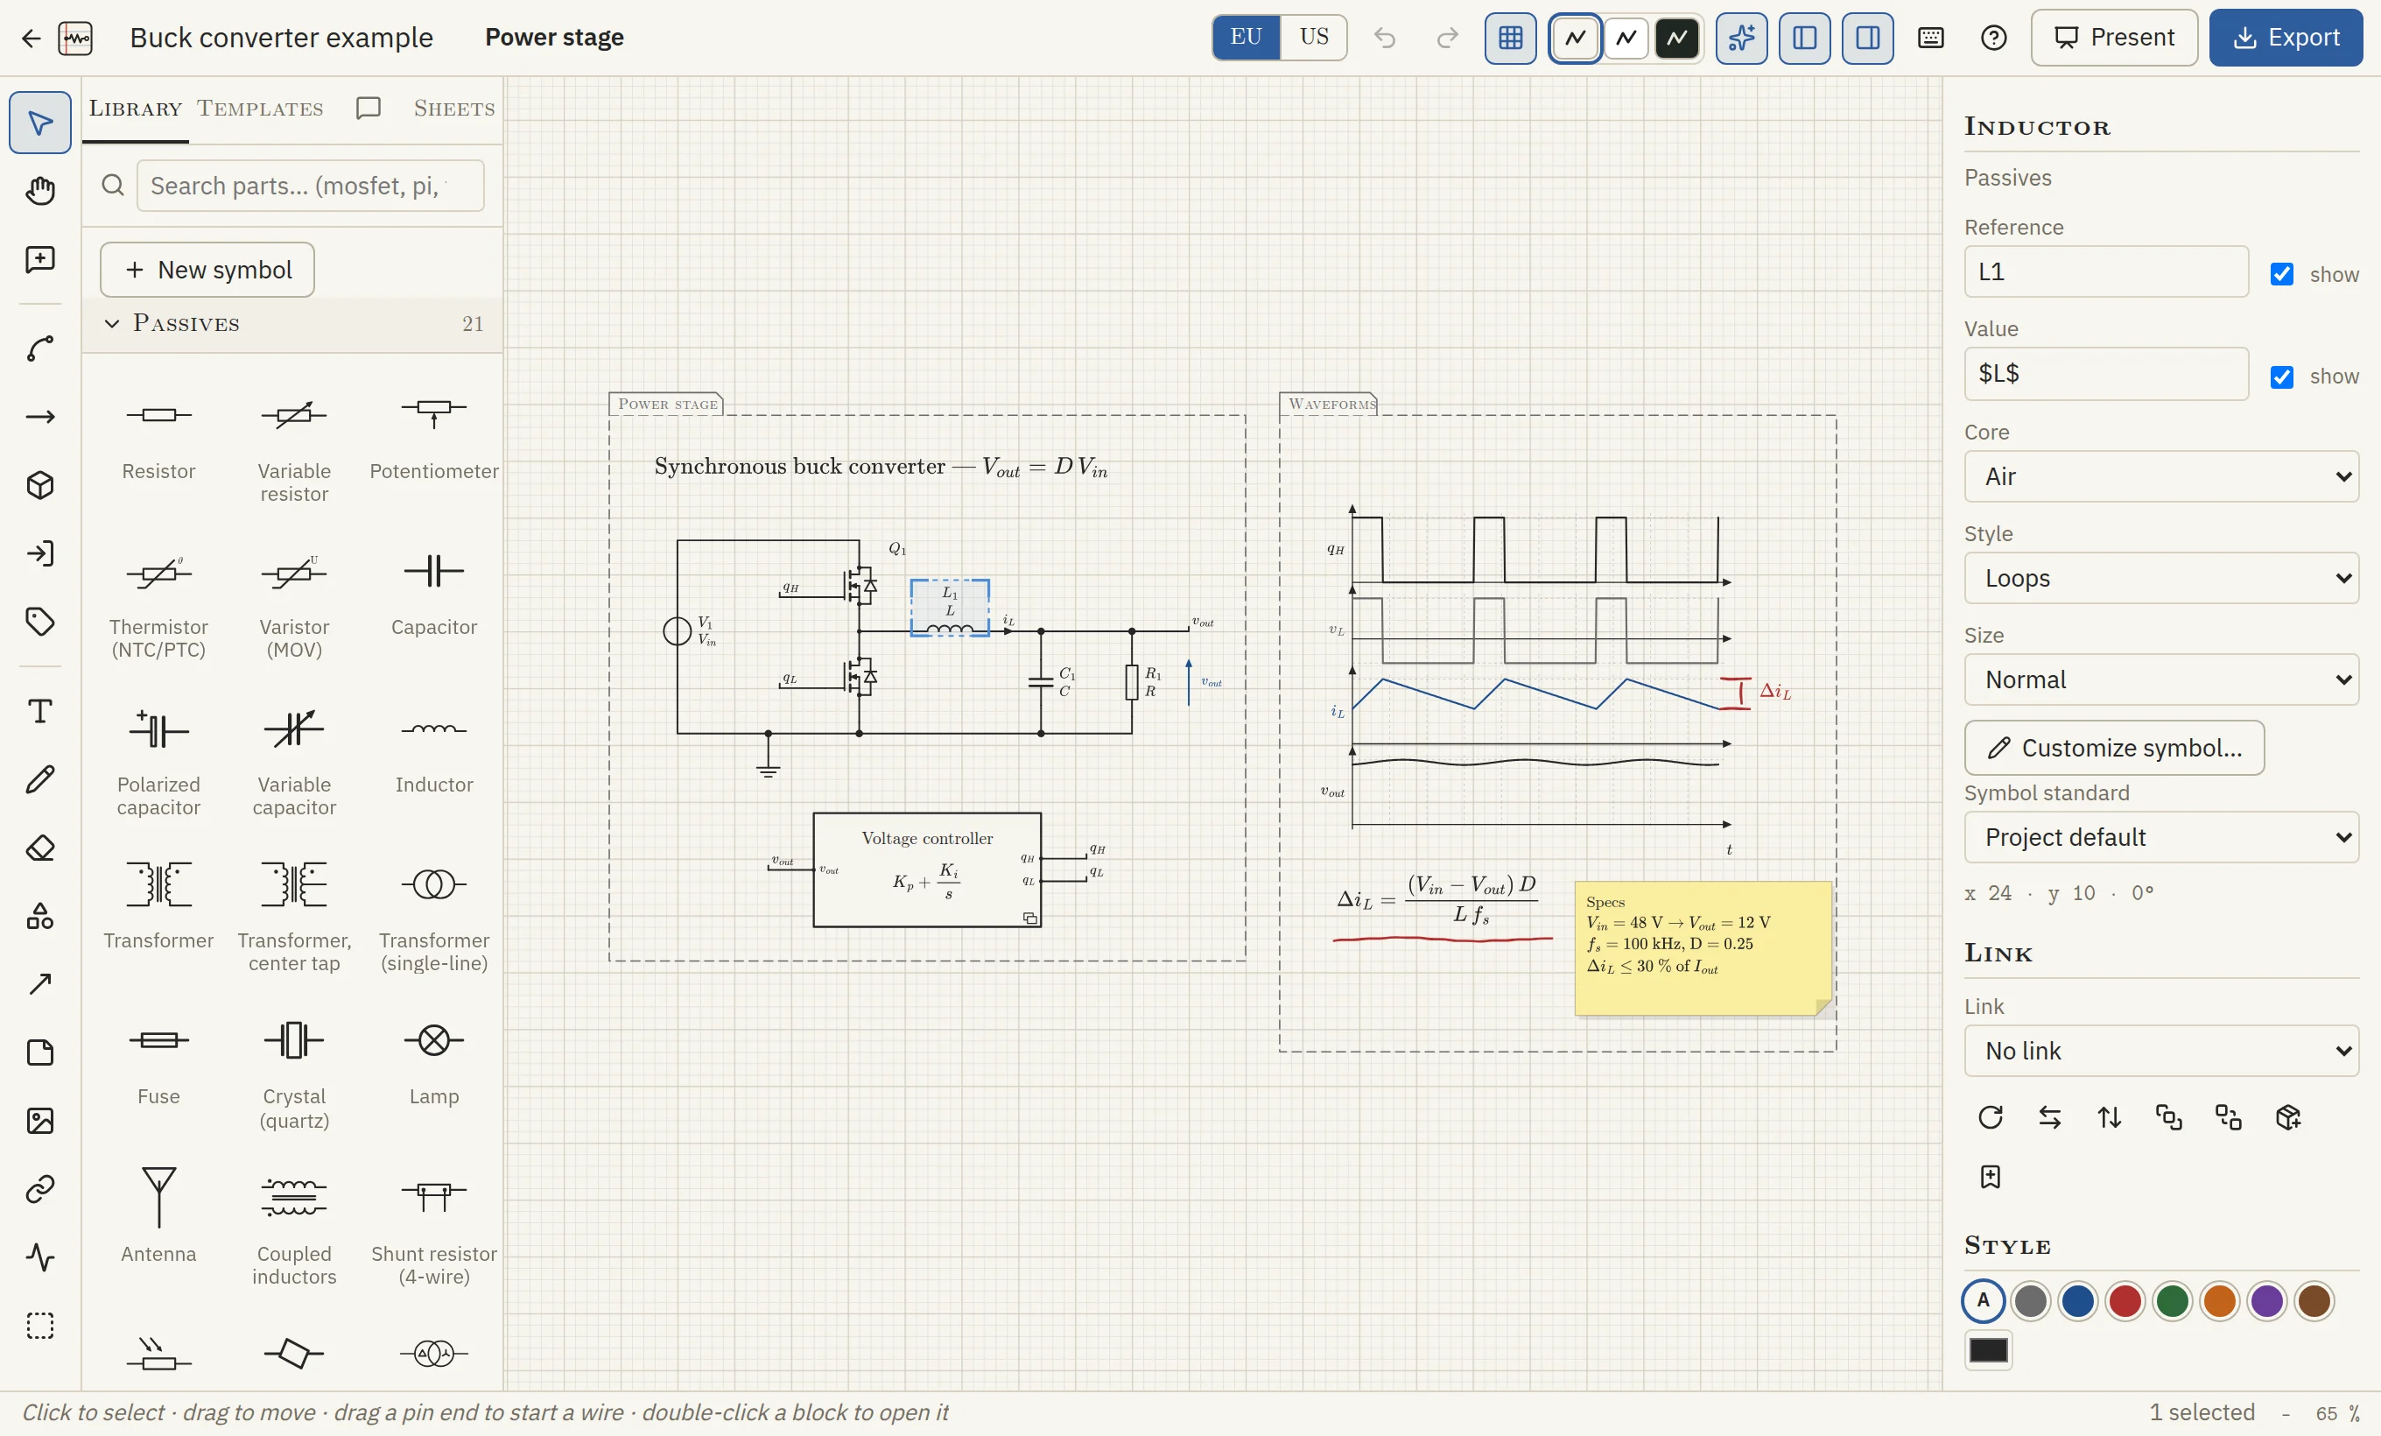Open the Core dropdown set to Air
2381x1436 pixels.
tap(2160, 476)
